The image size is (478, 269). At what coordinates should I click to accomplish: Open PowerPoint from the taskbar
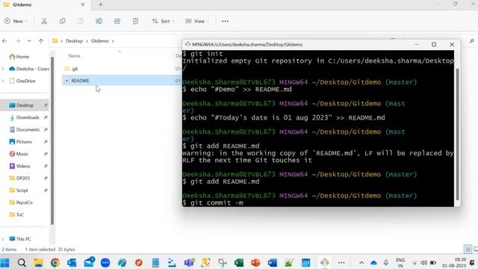click(x=255, y=262)
